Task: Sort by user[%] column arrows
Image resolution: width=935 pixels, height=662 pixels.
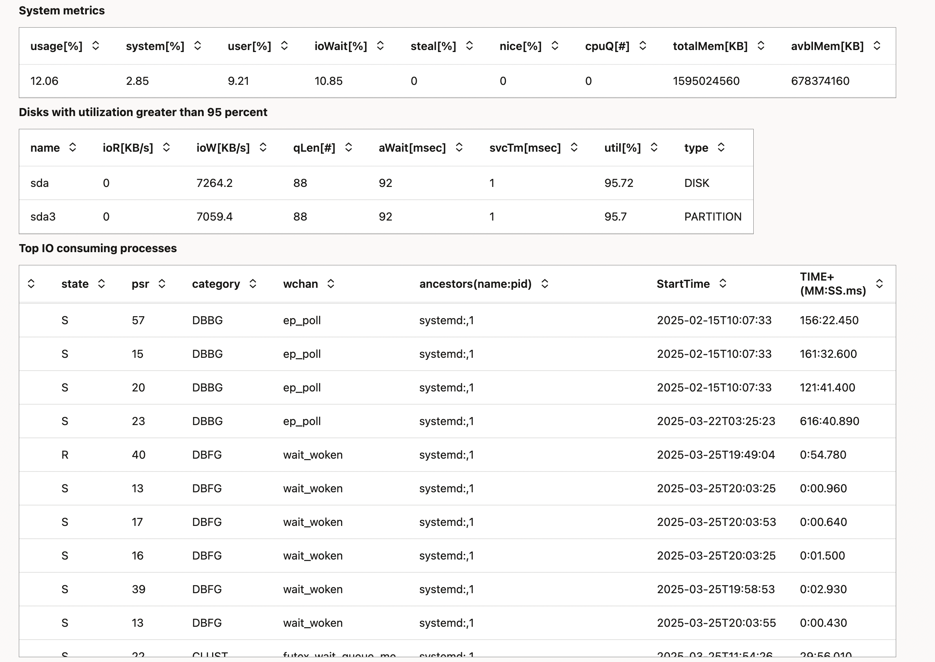Action: coord(284,46)
